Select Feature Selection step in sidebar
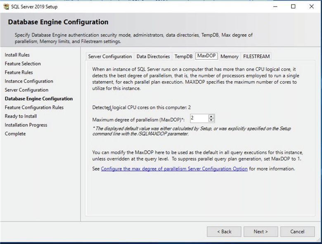Screen dimensions: 322x244 (23, 63)
